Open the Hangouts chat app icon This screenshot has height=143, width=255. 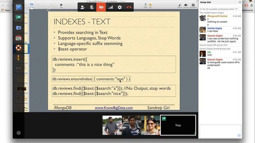[19, 7]
